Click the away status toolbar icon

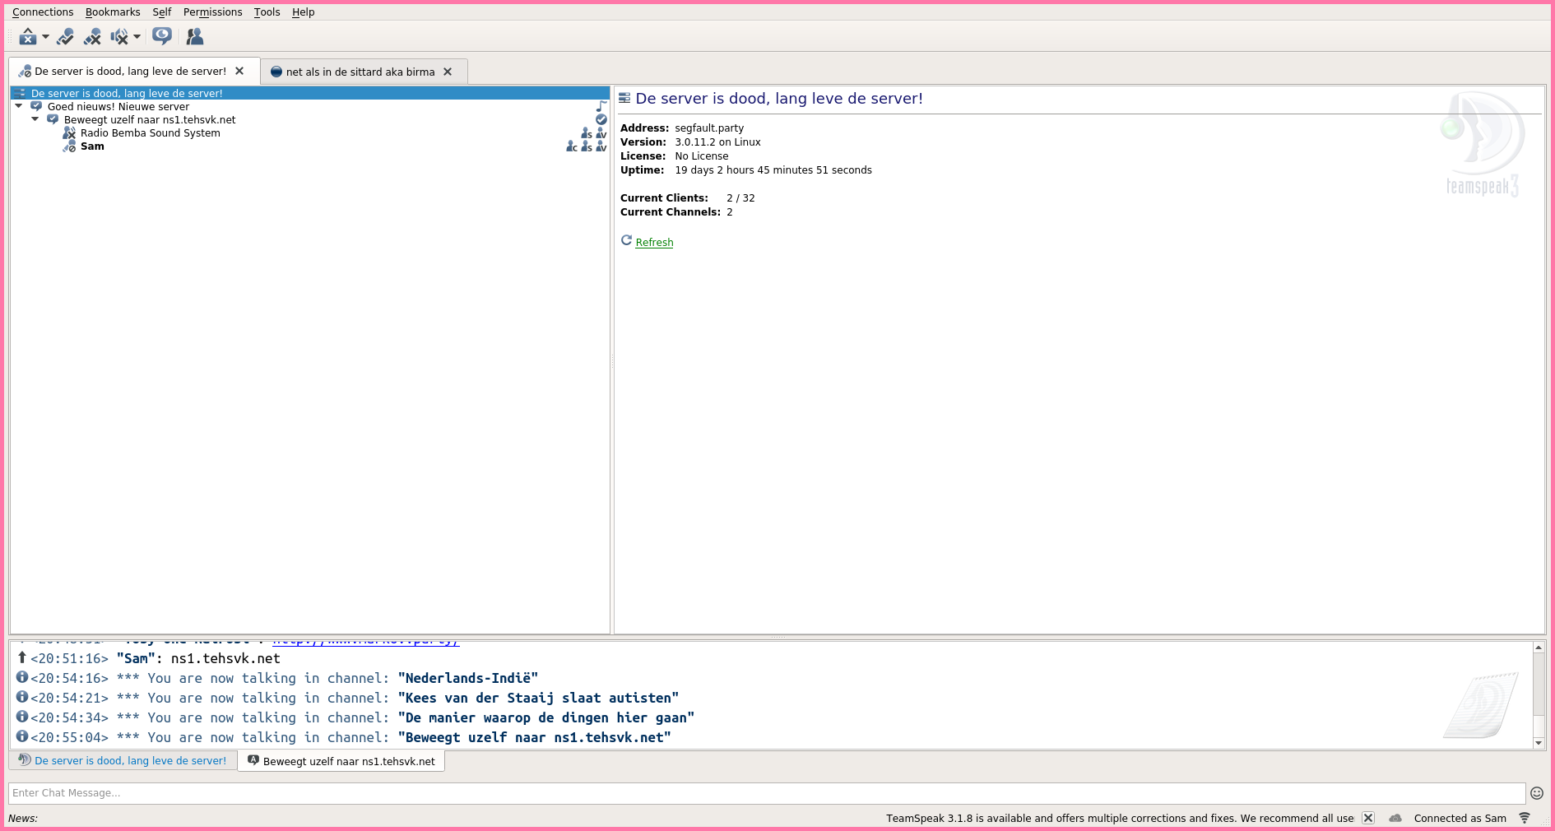[x=27, y=36]
